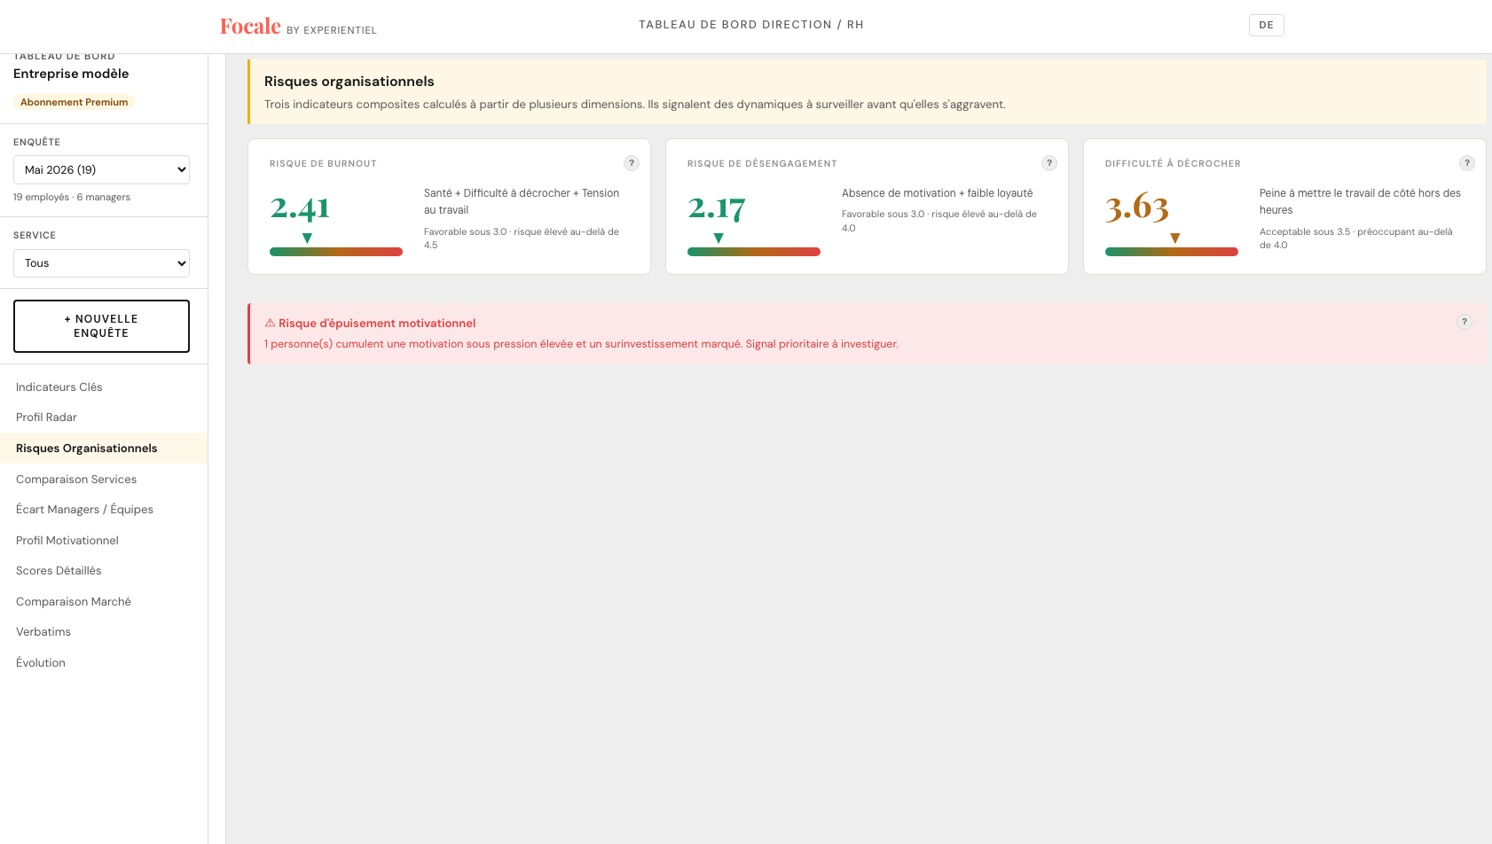Open help for Risque de burnout card
The height and width of the screenshot is (844, 1492).
click(632, 163)
